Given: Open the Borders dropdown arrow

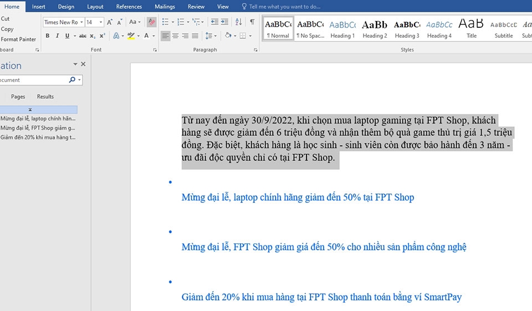Looking at the screenshot, I should tap(250, 35).
